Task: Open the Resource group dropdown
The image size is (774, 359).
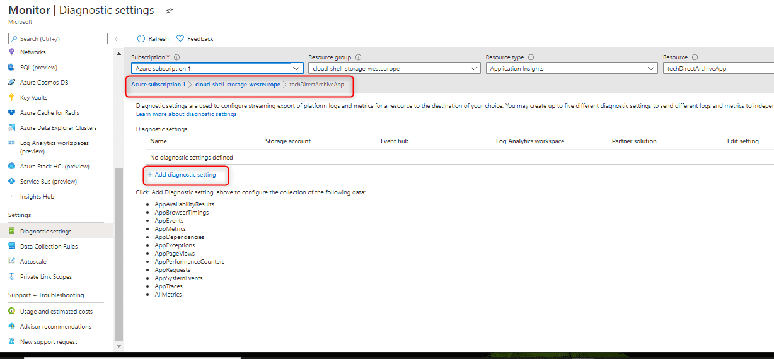Action: point(395,68)
